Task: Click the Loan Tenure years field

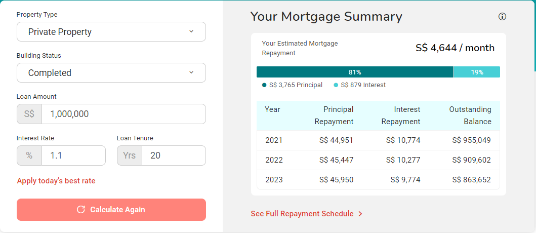Action: point(173,156)
